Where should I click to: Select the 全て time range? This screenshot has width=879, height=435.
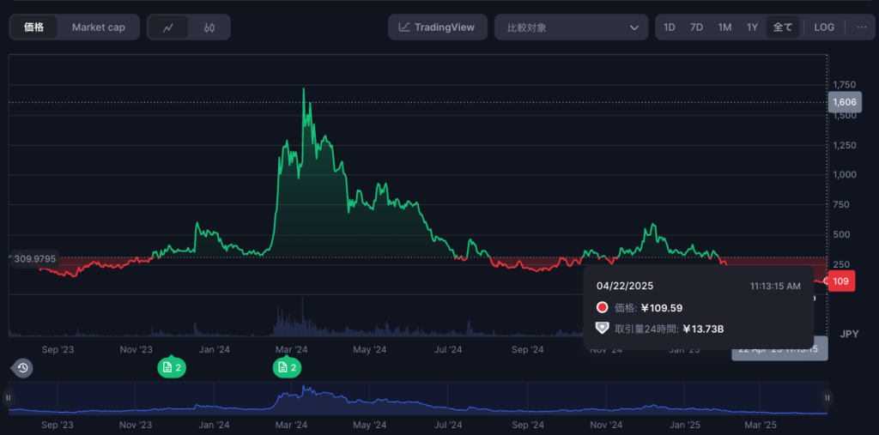pyautogui.click(x=782, y=27)
